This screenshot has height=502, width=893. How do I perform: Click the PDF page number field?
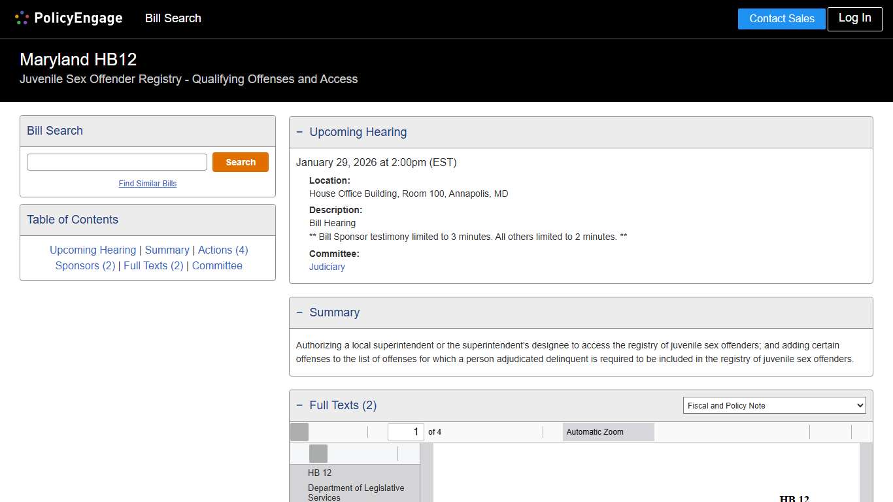405,432
